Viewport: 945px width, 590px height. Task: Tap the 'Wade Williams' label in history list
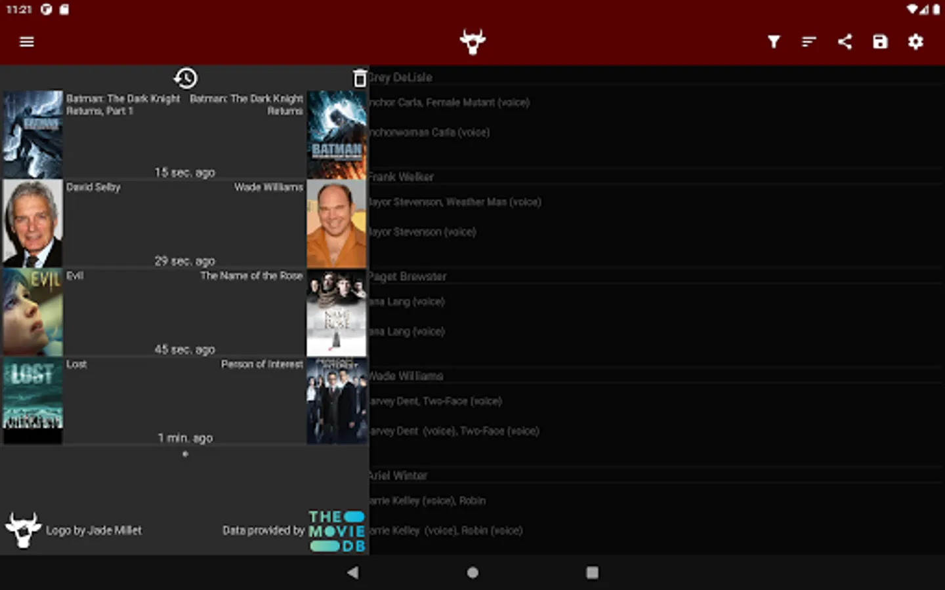[x=268, y=187]
